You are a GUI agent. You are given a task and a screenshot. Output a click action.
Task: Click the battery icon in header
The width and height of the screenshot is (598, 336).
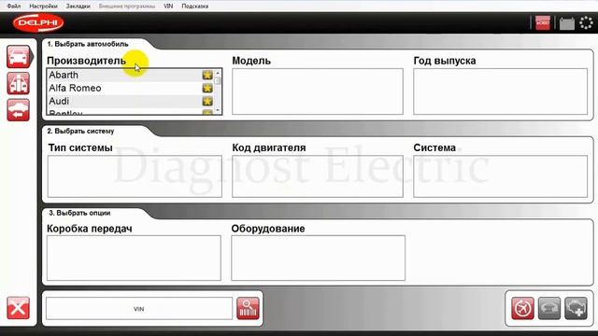[567, 23]
